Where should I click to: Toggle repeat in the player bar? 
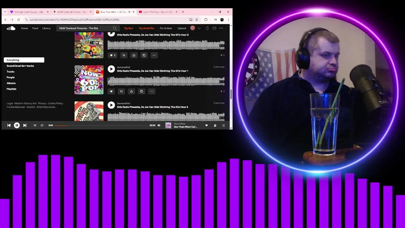click(x=42, y=125)
